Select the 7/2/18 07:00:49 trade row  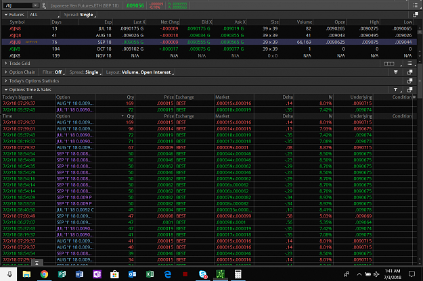coord(207,216)
